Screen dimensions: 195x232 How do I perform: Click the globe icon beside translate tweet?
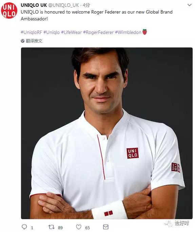point(23,41)
